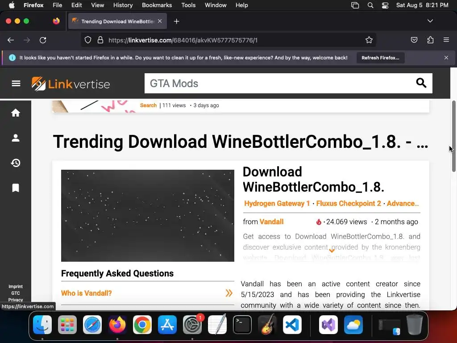Select the Trending Download WineBottler tab
Screen dimensions: 457x343
[x=117, y=21]
